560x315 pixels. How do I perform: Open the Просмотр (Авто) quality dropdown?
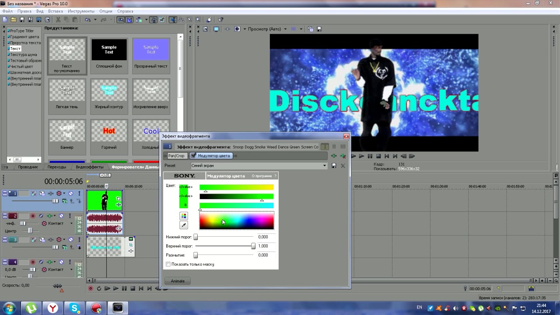285,29
